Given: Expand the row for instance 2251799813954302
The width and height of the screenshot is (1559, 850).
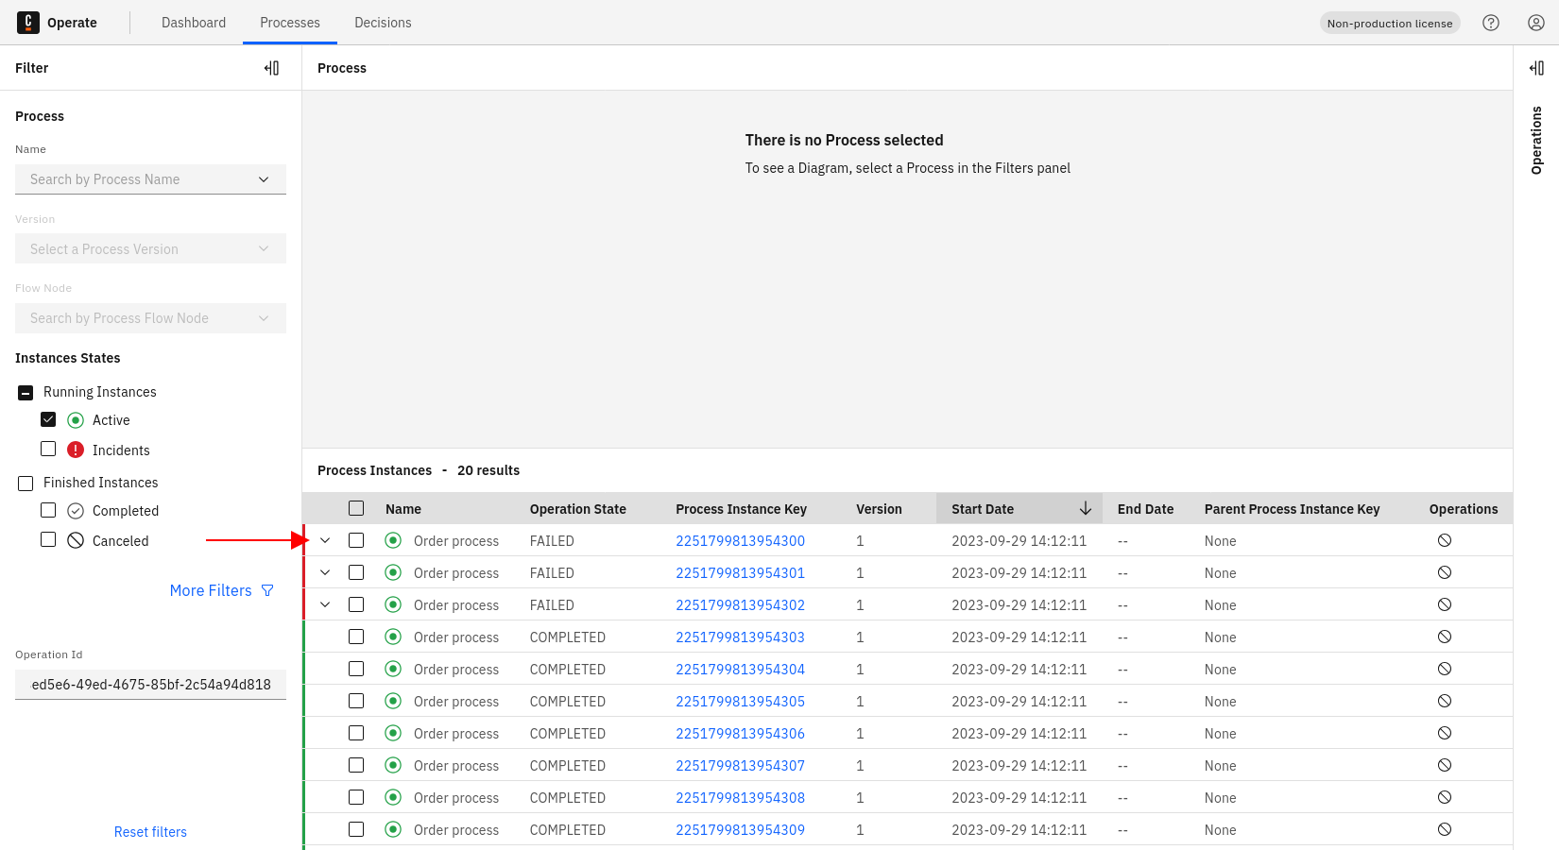Looking at the screenshot, I should point(325,605).
